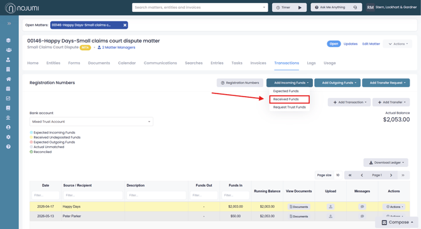Click the Timer button

[289, 8]
